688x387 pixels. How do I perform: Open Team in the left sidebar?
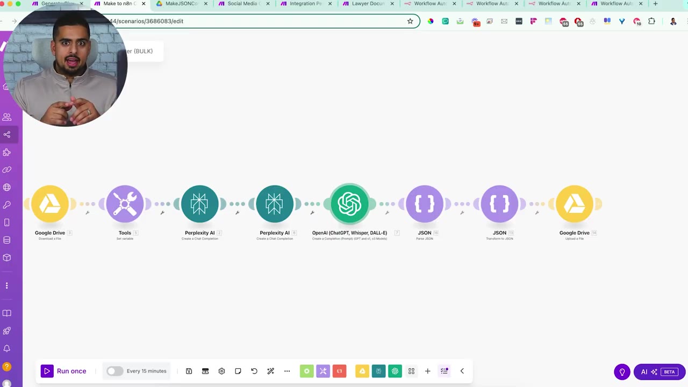(x=7, y=117)
